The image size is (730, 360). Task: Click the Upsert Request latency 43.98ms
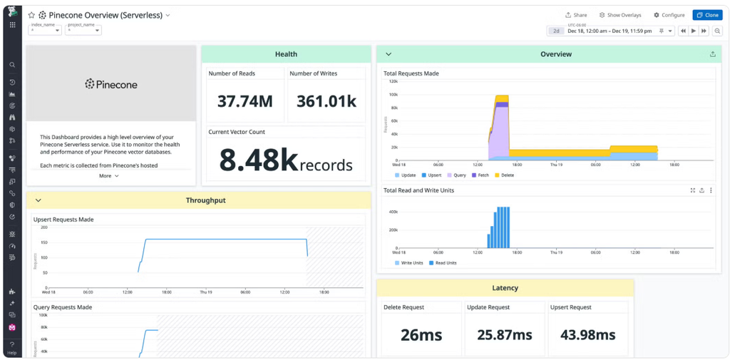[x=587, y=335]
